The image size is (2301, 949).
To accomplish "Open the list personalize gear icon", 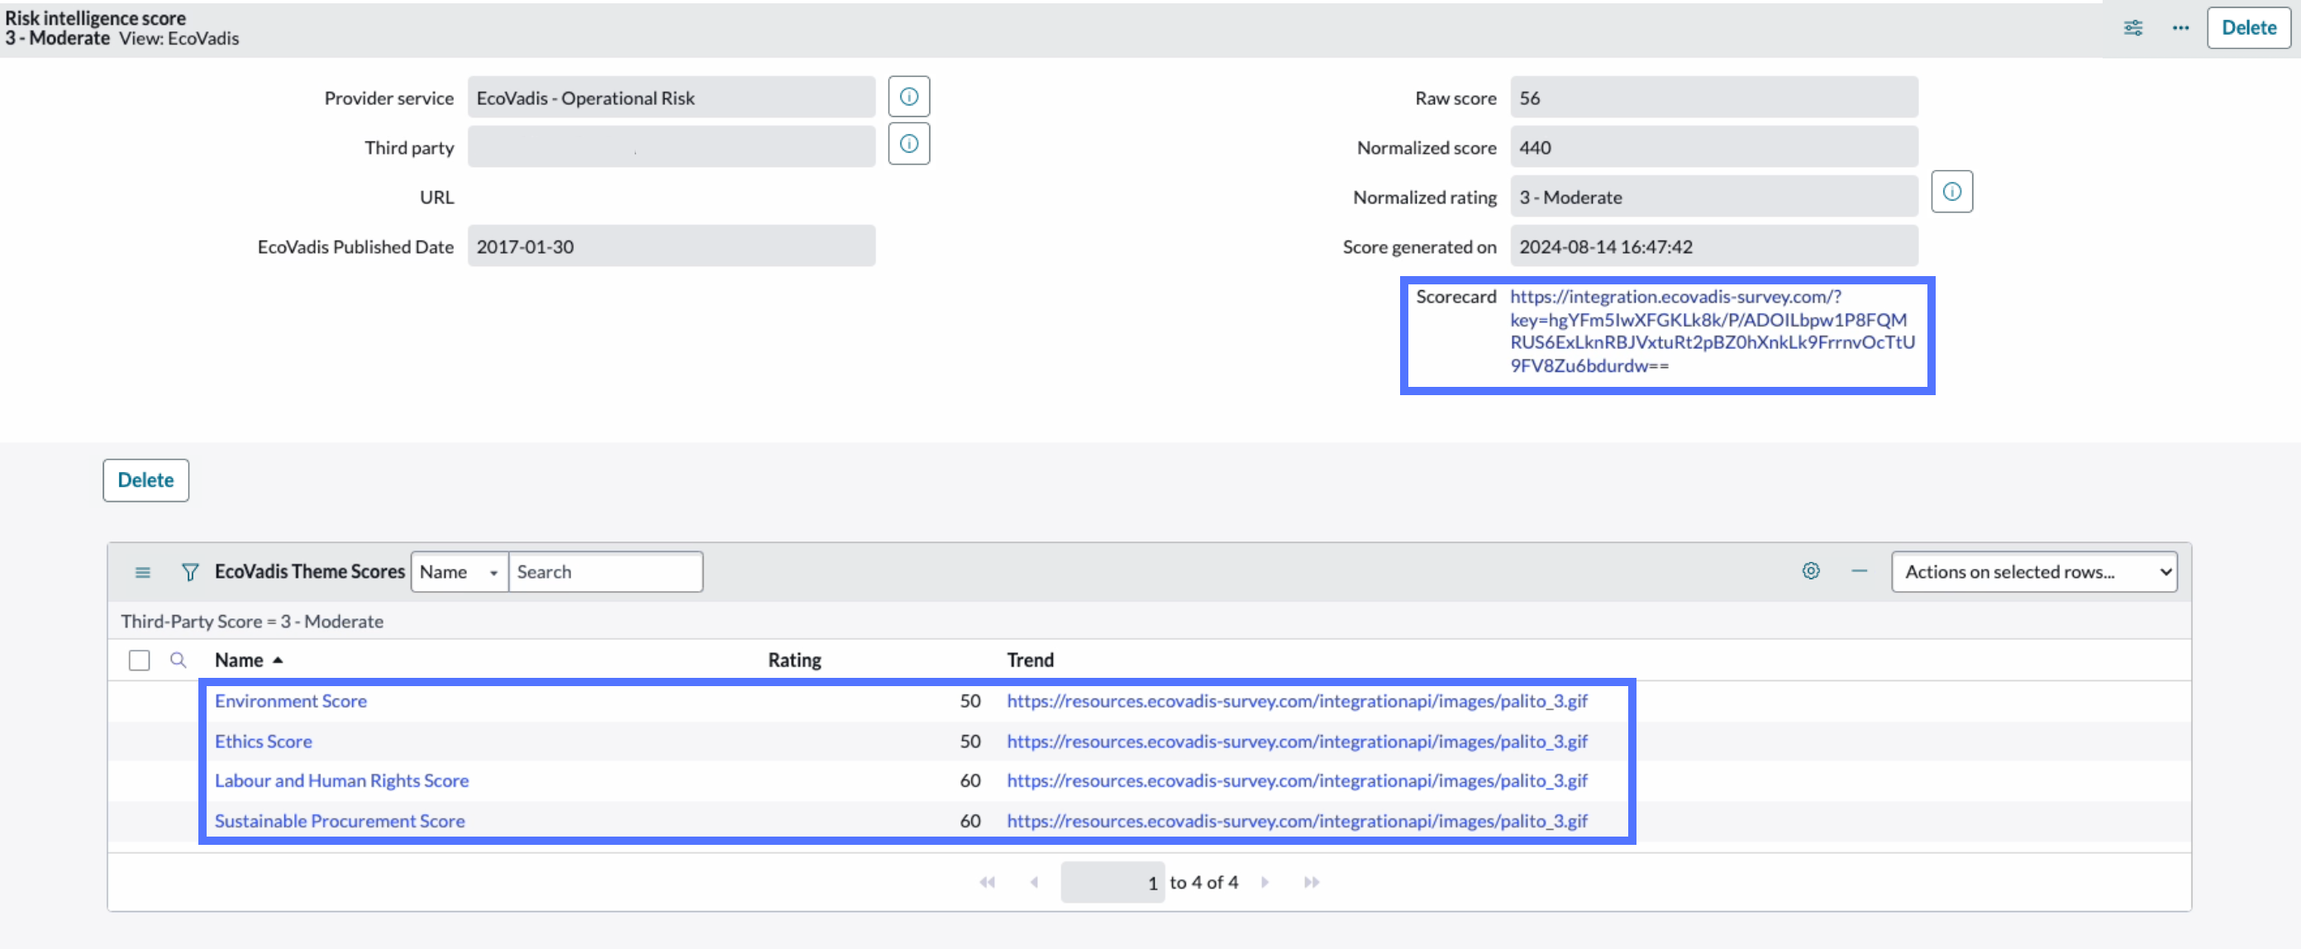I will coord(1811,571).
